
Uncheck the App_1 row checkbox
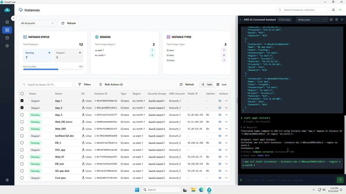coord(22,101)
